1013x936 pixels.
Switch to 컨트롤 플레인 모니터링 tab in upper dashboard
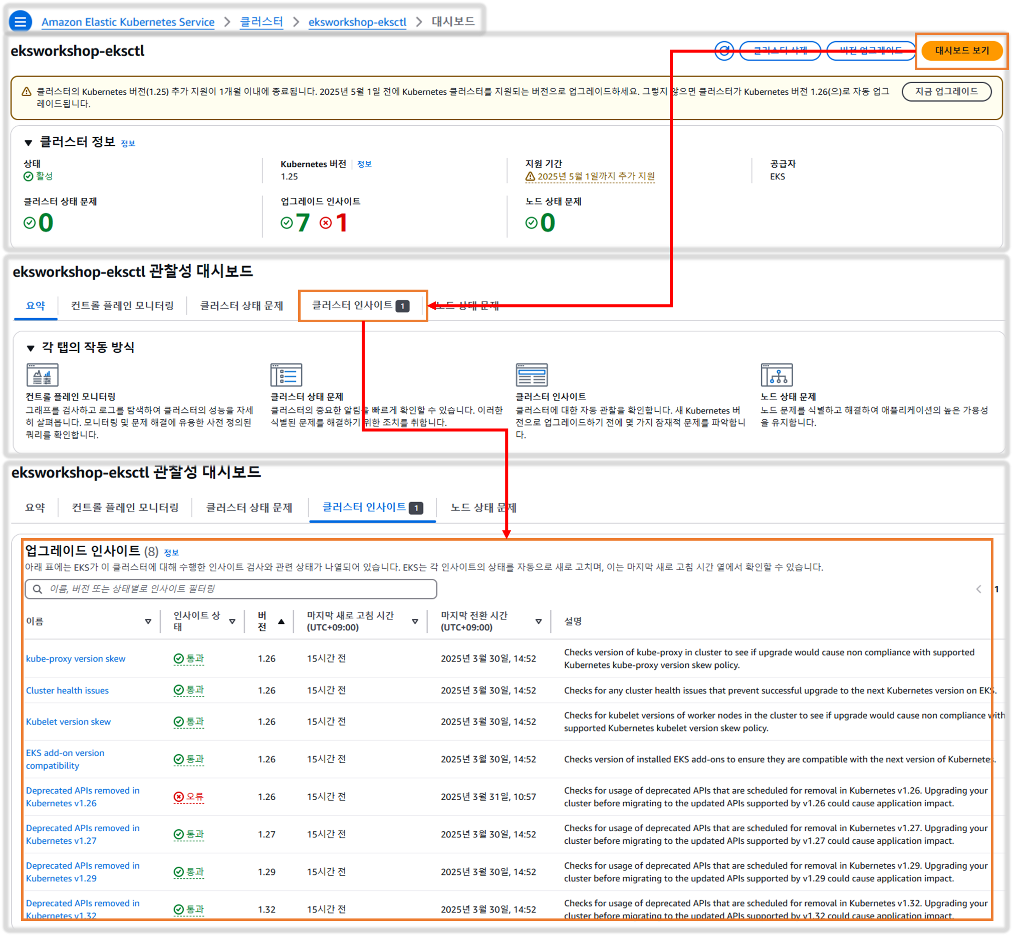pyautogui.click(x=122, y=306)
